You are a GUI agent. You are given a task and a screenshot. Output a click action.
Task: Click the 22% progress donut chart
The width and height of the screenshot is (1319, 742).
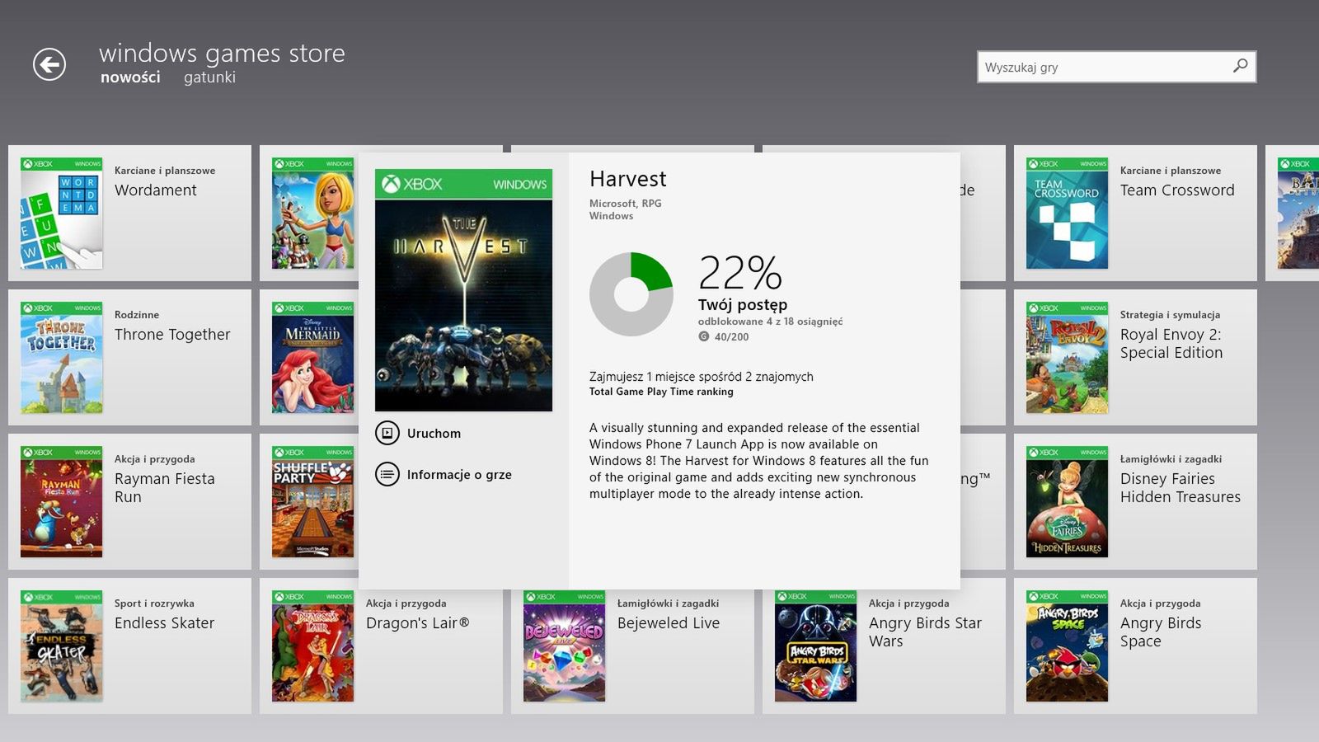coord(631,294)
